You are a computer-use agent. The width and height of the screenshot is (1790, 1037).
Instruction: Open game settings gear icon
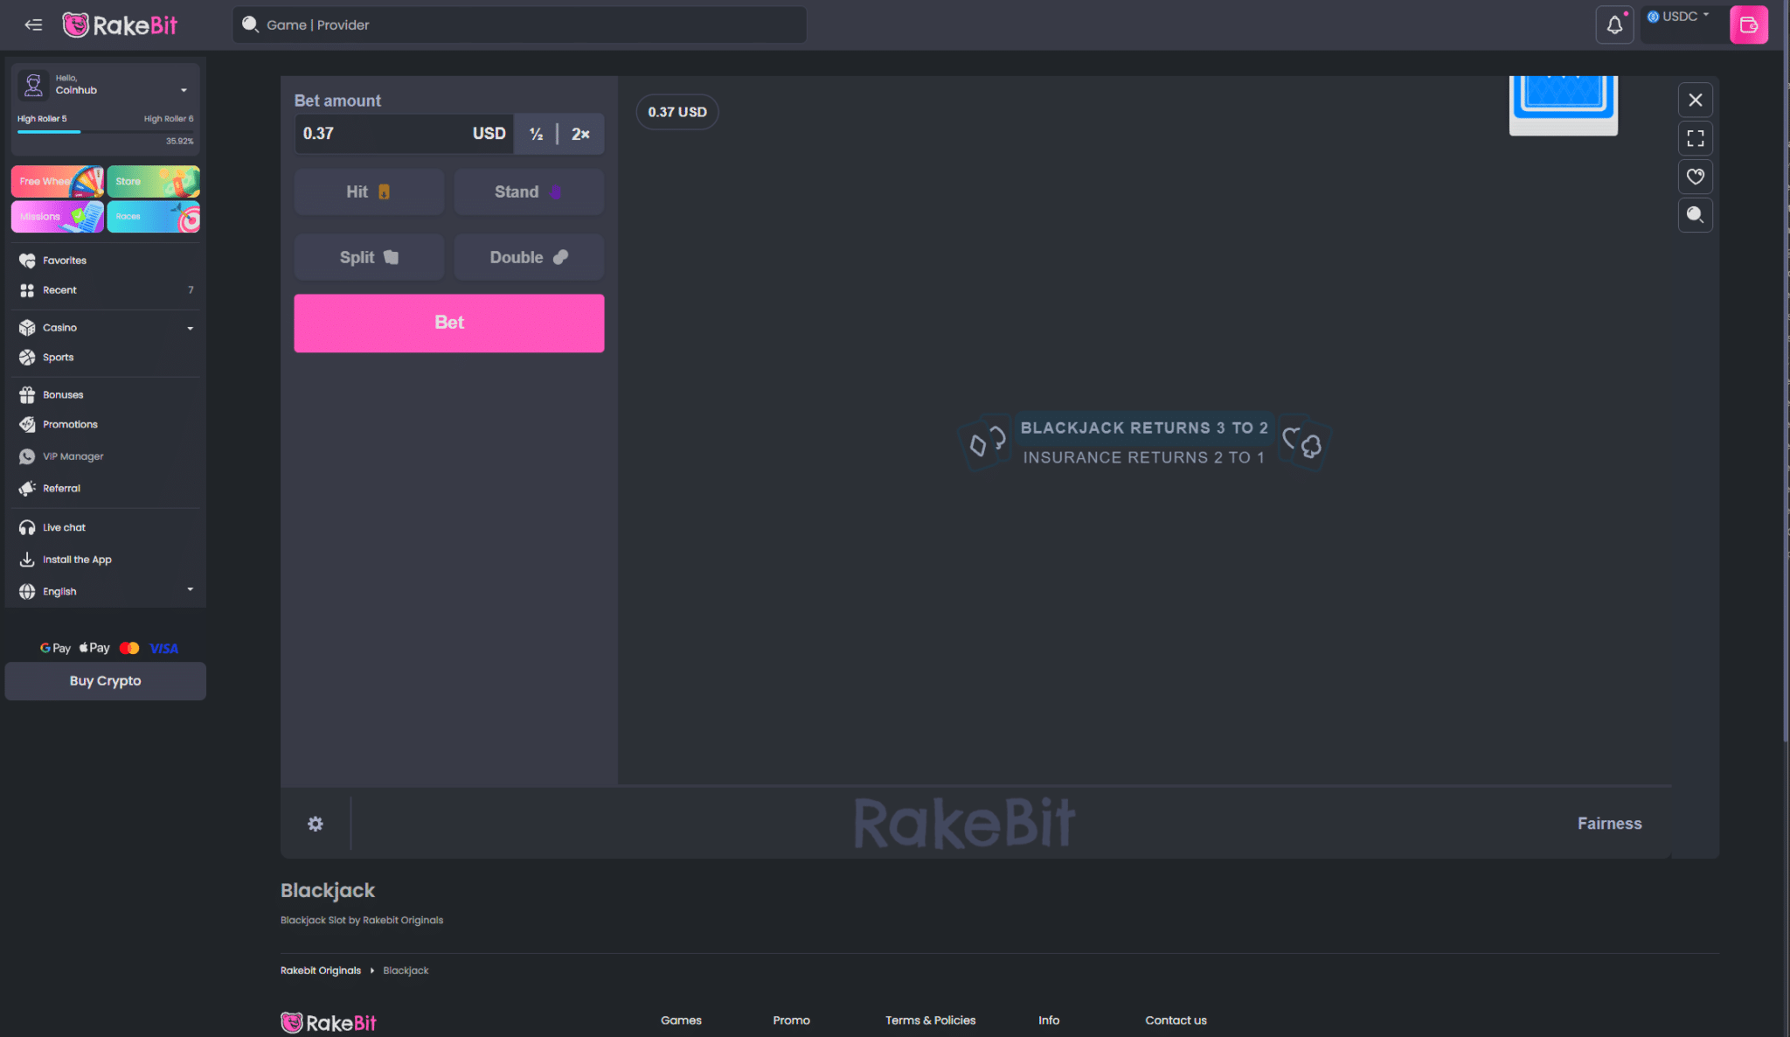coord(316,824)
